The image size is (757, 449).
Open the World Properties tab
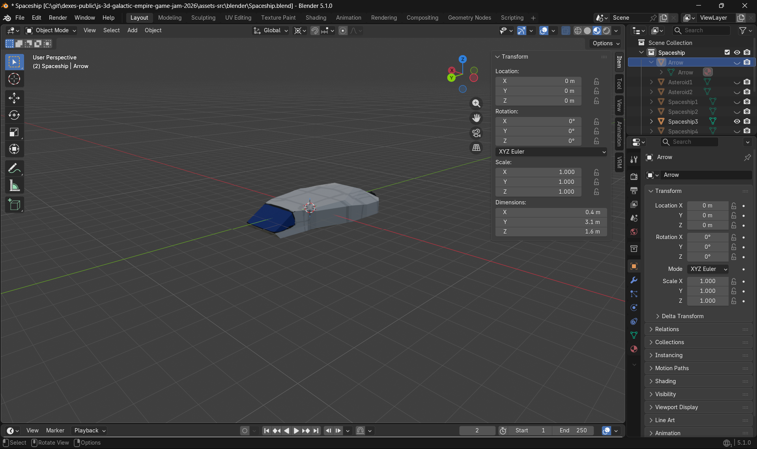[634, 232]
